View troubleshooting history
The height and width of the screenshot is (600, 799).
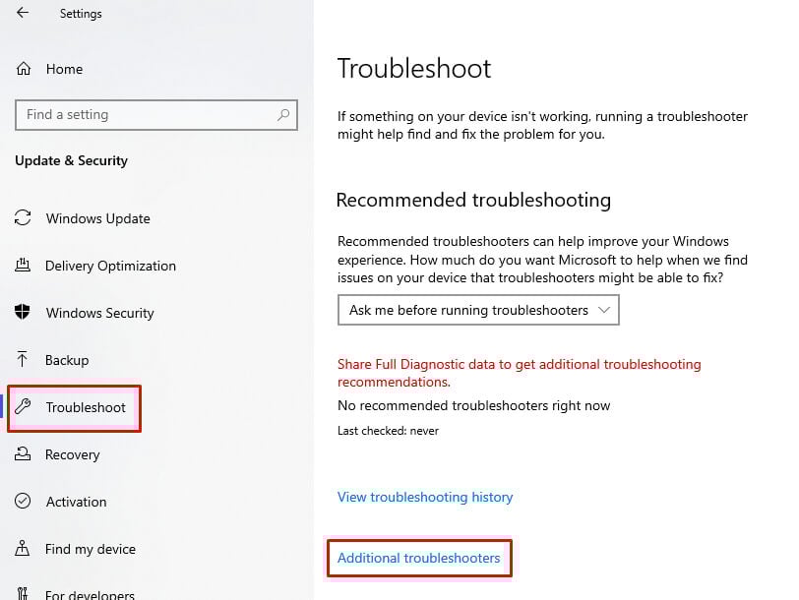click(425, 498)
